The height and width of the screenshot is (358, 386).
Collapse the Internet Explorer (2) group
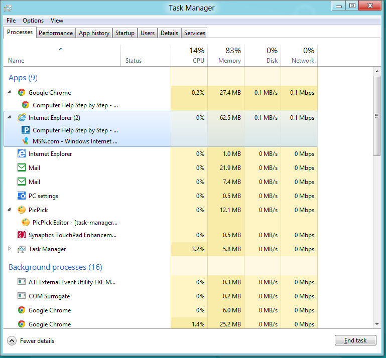pyautogui.click(x=10, y=117)
